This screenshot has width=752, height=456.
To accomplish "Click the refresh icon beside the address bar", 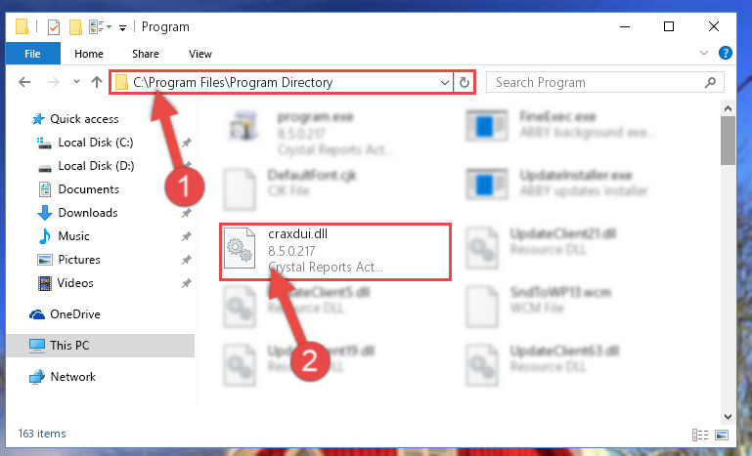I will [464, 82].
